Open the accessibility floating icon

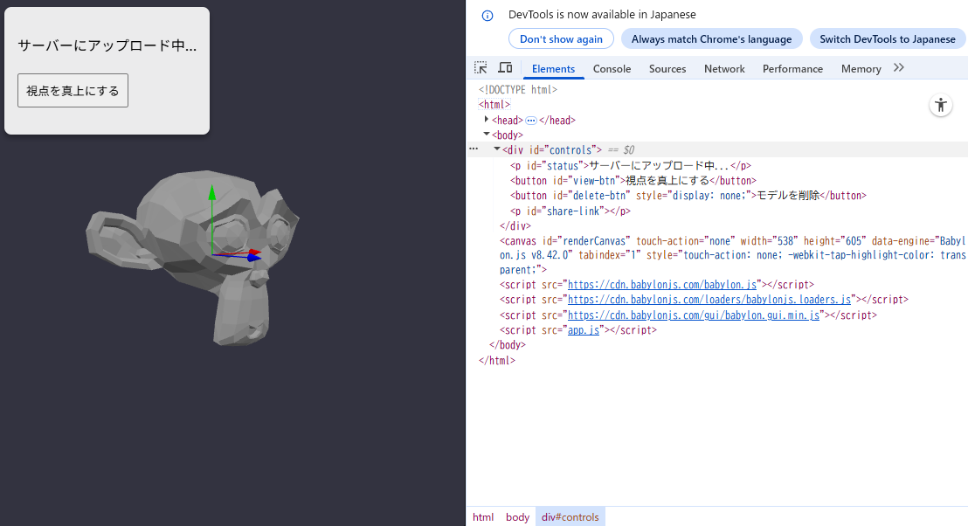[x=940, y=105]
